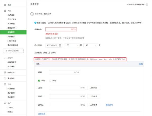
Task: Open the hour dropdown showing 00
Action: [x=72, y=45]
